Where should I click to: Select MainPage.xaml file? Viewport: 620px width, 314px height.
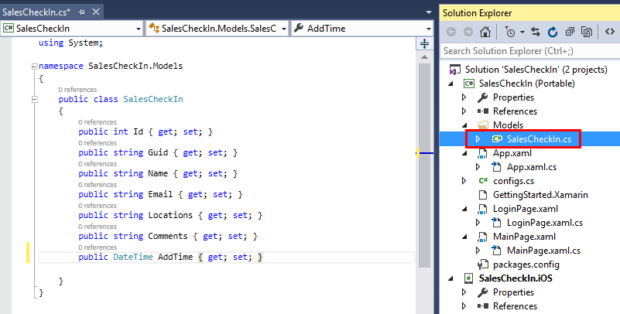tap(524, 237)
